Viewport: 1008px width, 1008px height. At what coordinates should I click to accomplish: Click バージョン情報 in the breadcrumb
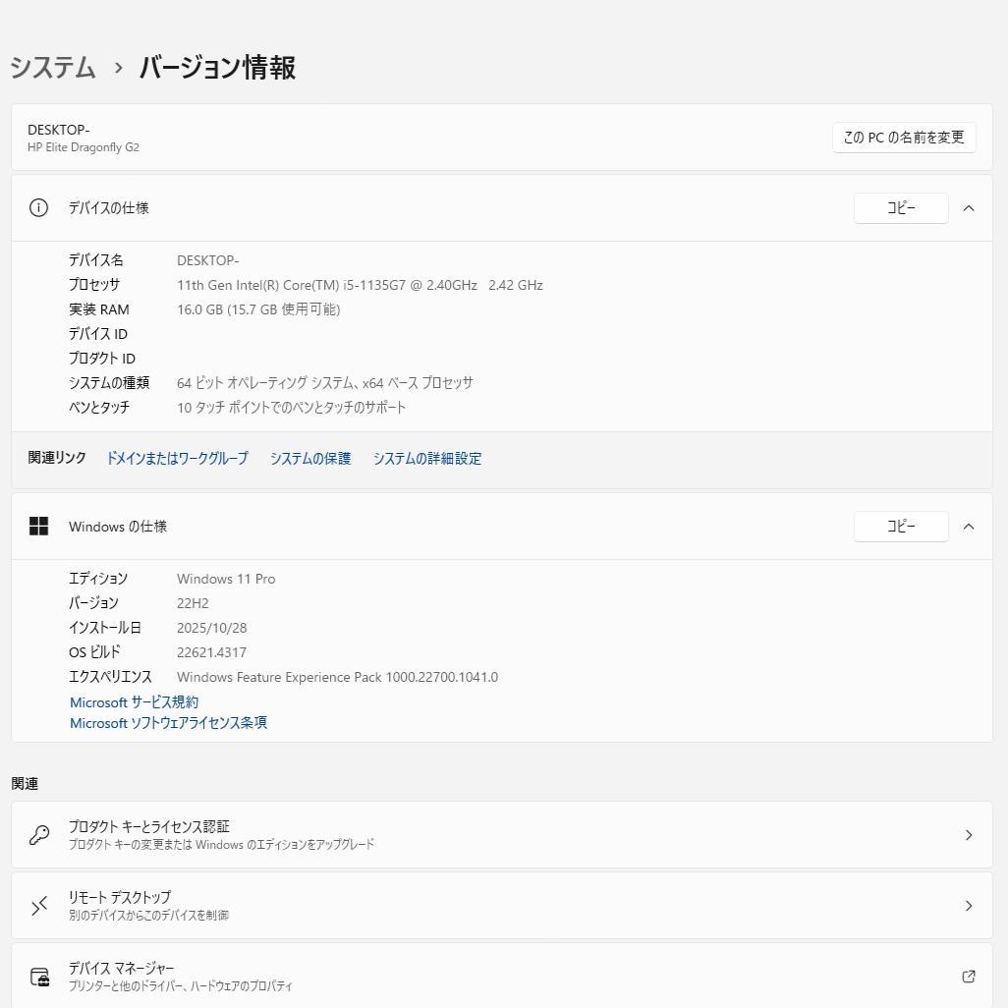click(x=216, y=67)
